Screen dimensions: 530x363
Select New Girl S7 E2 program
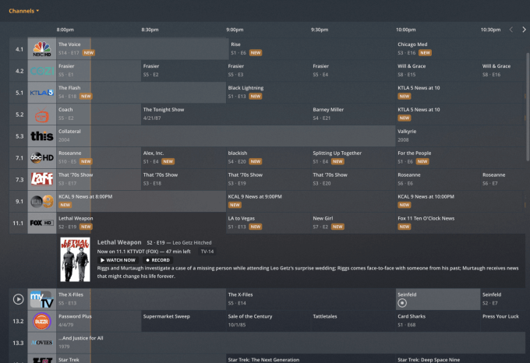coord(353,223)
